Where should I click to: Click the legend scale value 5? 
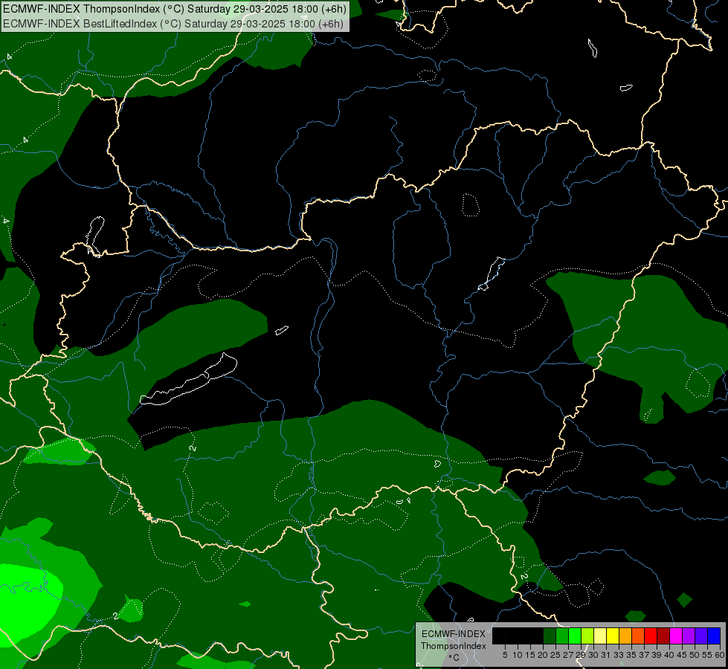505,655
